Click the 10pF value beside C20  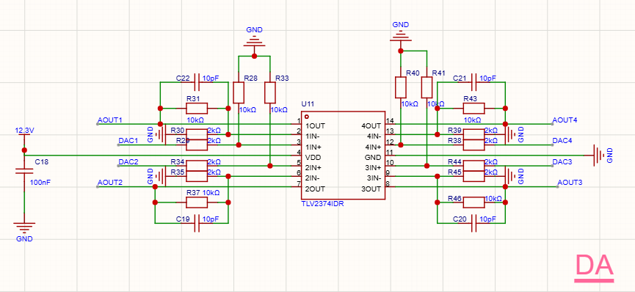point(488,219)
